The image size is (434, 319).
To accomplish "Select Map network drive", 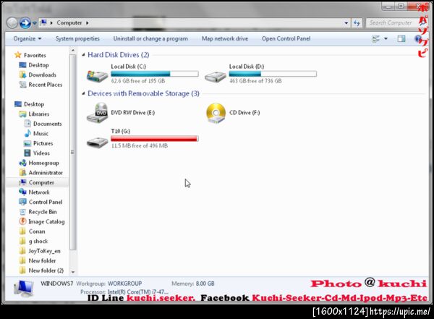I will pos(225,39).
